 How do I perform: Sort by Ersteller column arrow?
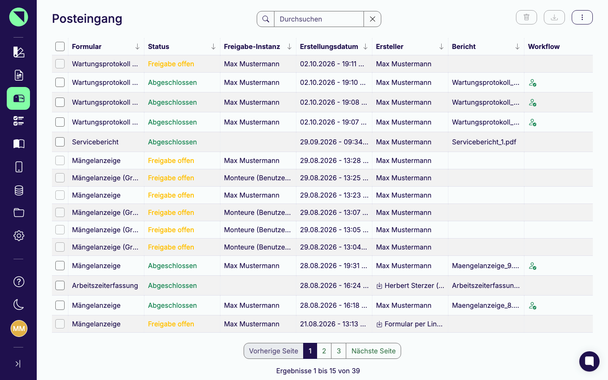(441, 46)
